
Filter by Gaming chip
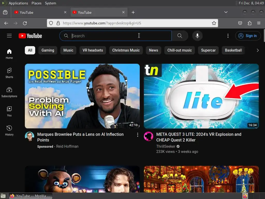48,50
